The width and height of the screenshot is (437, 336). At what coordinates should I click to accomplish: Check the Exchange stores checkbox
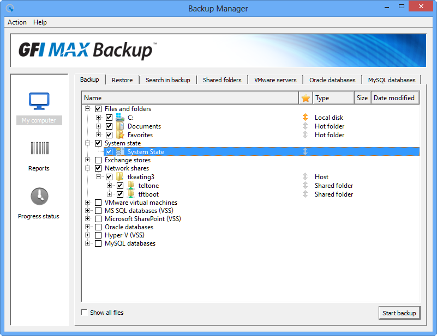[x=98, y=160]
